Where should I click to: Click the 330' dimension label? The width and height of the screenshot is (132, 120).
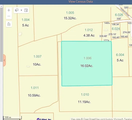[x=119, y=18]
